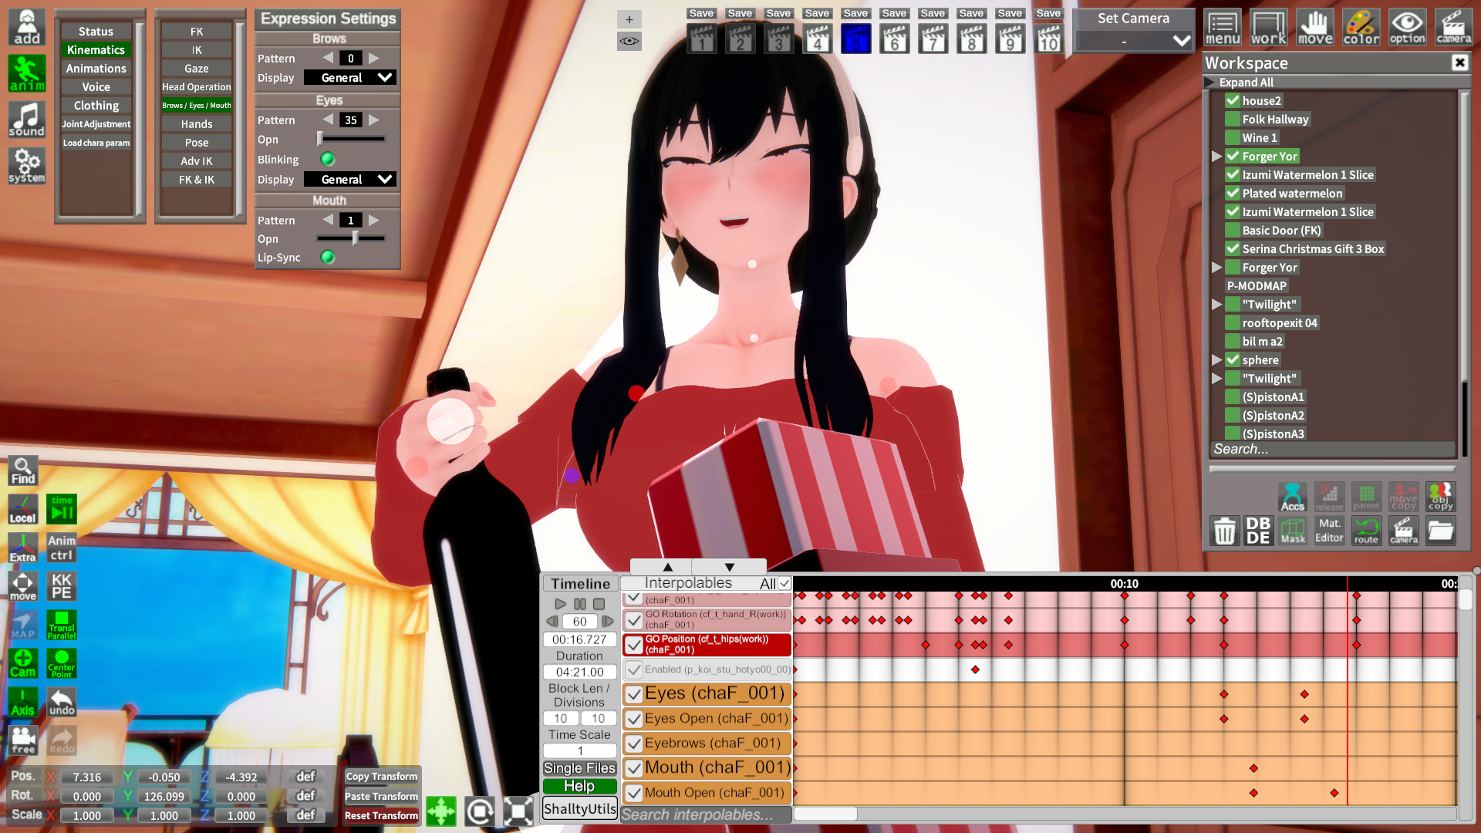Open the folder icon in Workspace
Image resolution: width=1481 pixels, height=833 pixels.
1440,531
